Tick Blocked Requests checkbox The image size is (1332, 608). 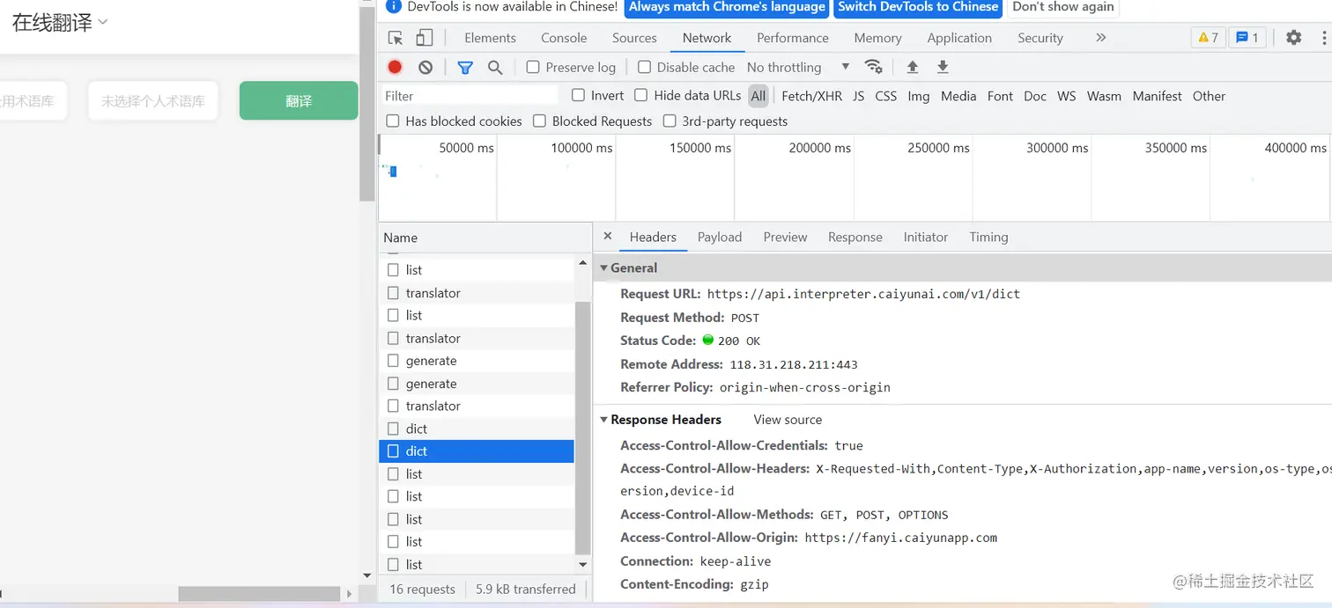coord(539,121)
